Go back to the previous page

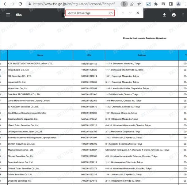click(x=6, y=4)
